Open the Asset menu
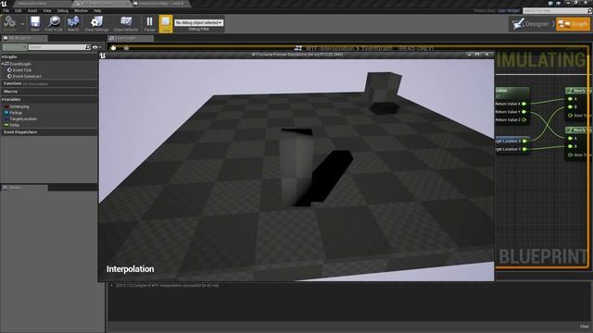Viewport: 593px width, 333px height. [x=32, y=10]
